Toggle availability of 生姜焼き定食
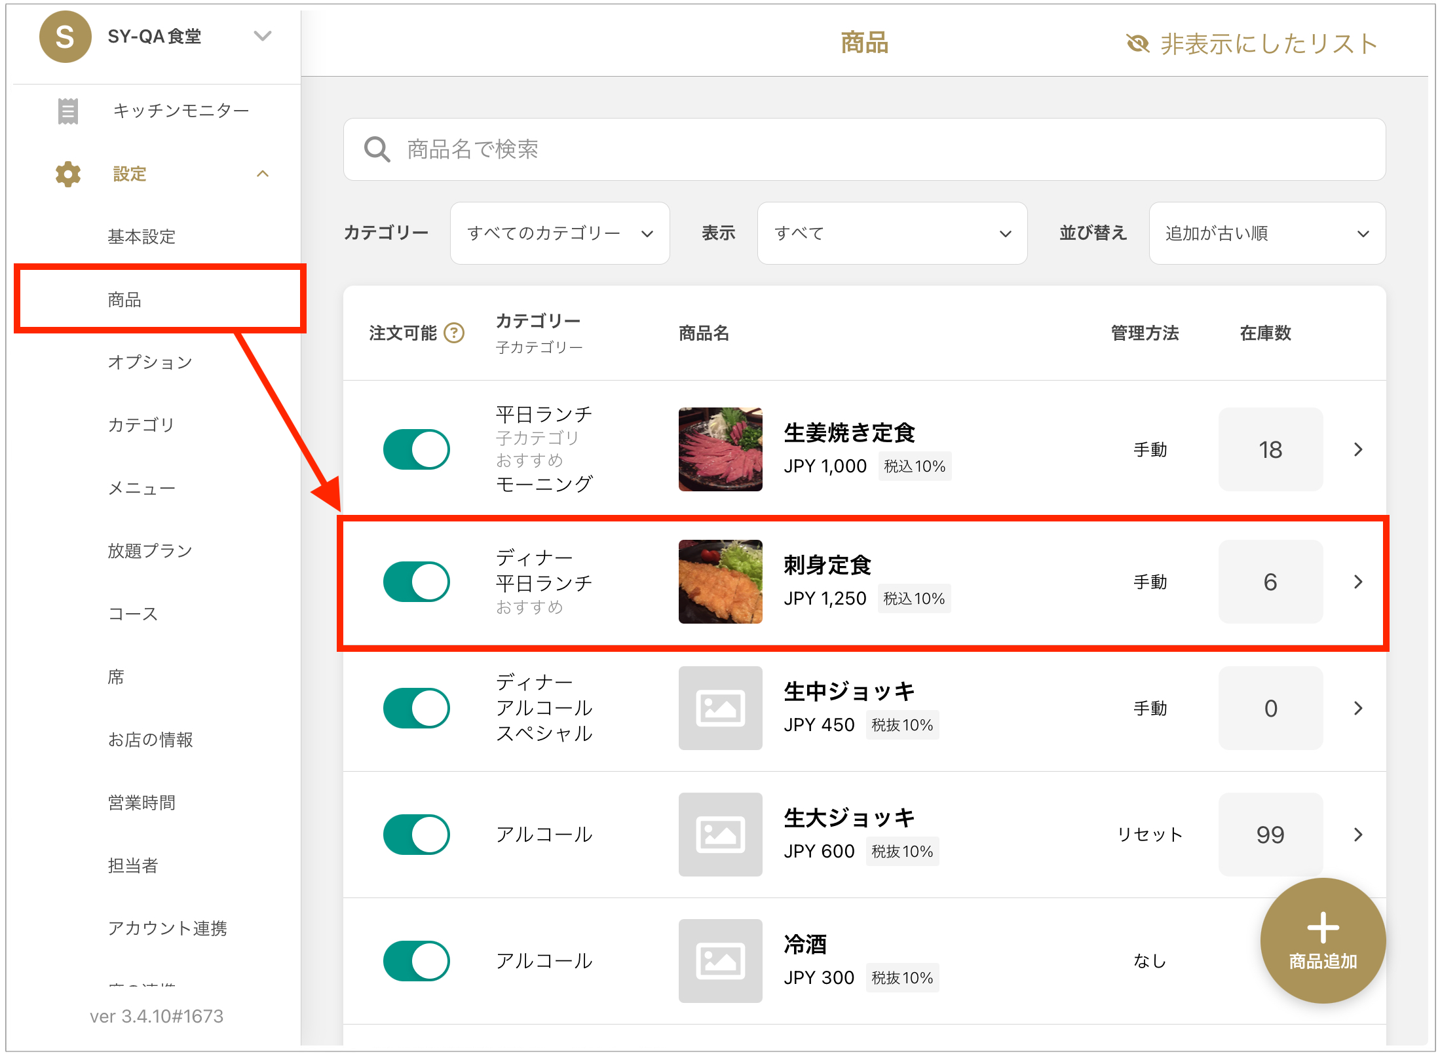The height and width of the screenshot is (1056, 1440). 416,449
